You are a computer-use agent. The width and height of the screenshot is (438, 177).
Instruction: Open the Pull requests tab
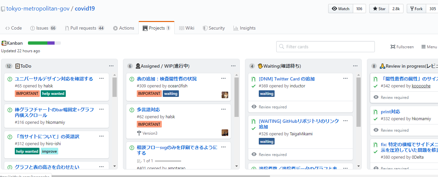click(x=85, y=28)
